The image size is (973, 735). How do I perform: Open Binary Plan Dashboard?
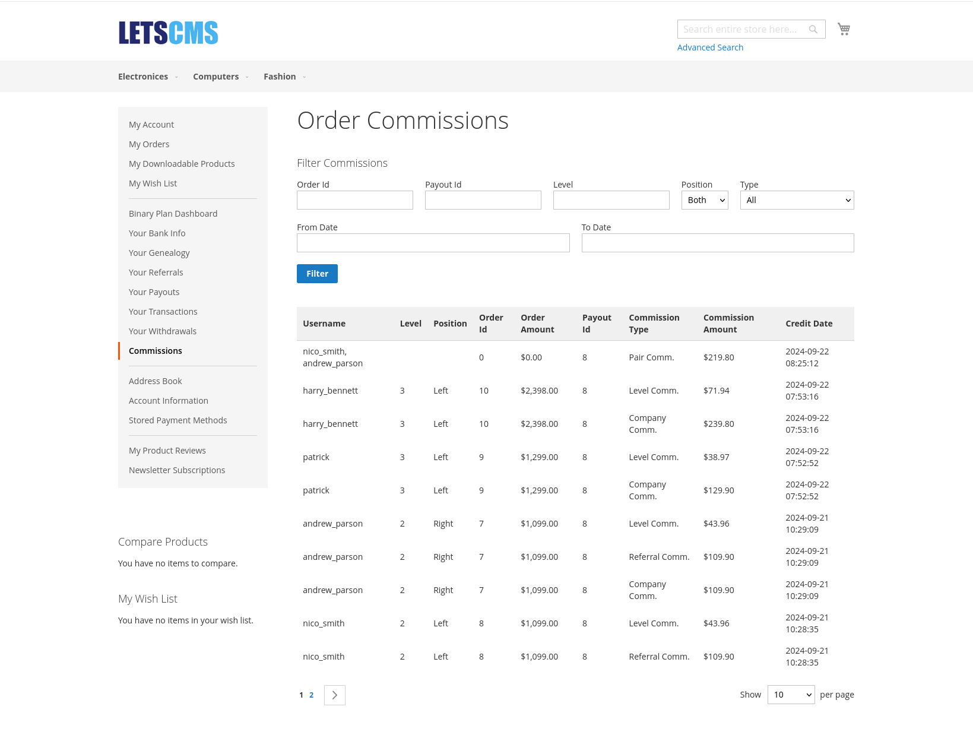point(173,213)
